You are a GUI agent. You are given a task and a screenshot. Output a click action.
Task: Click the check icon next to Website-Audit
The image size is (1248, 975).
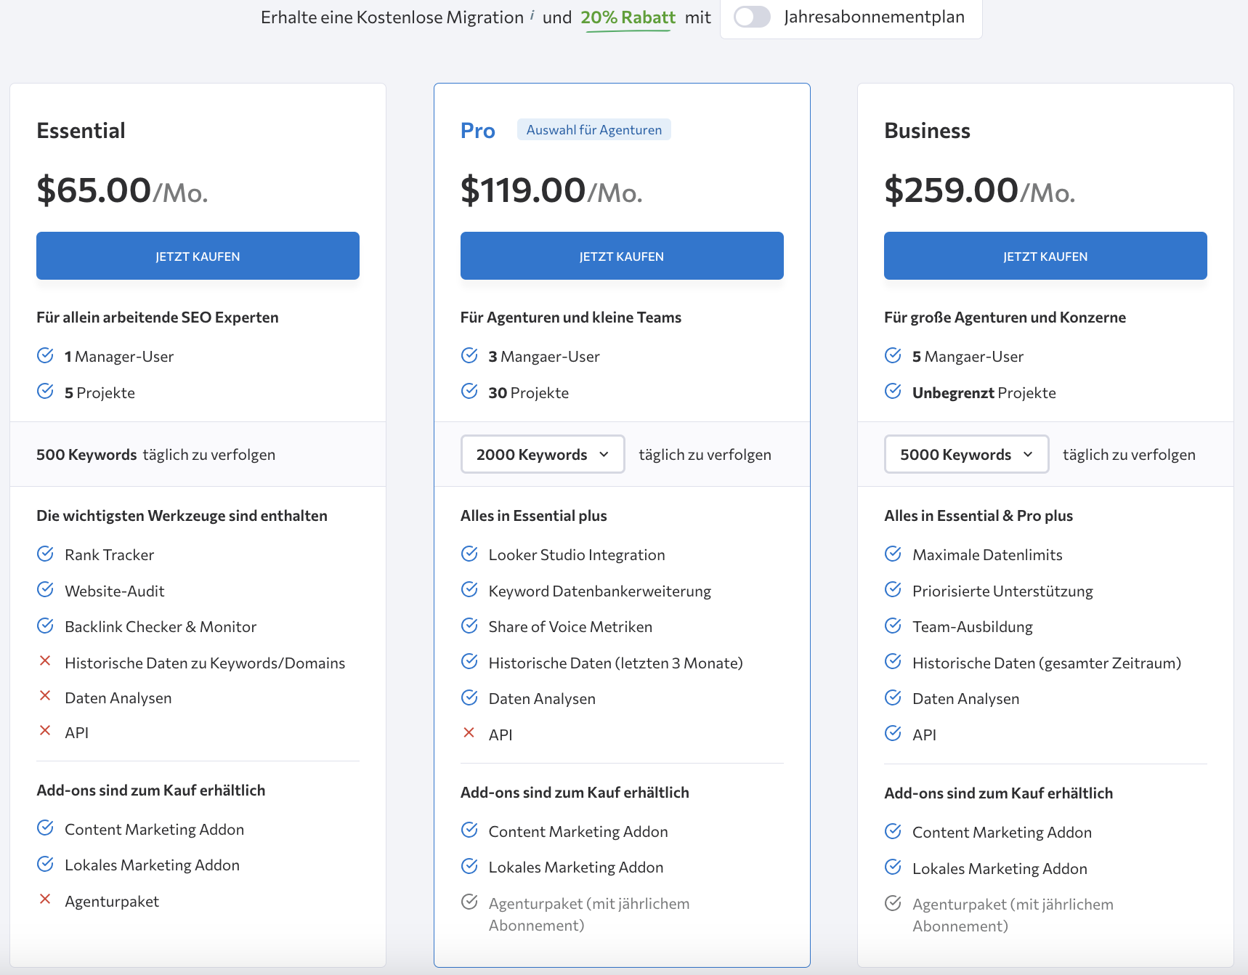45,589
